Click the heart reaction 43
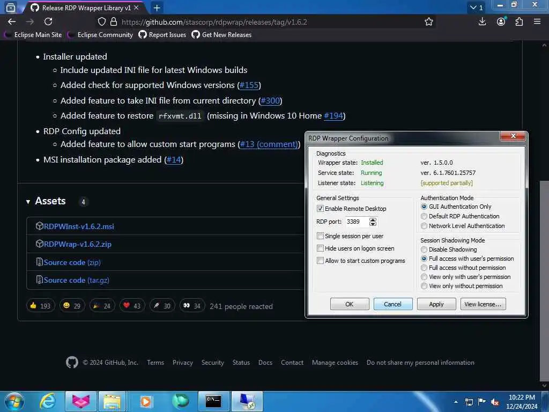This screenshot has width=549, height=412. click(x=132, y=306)
